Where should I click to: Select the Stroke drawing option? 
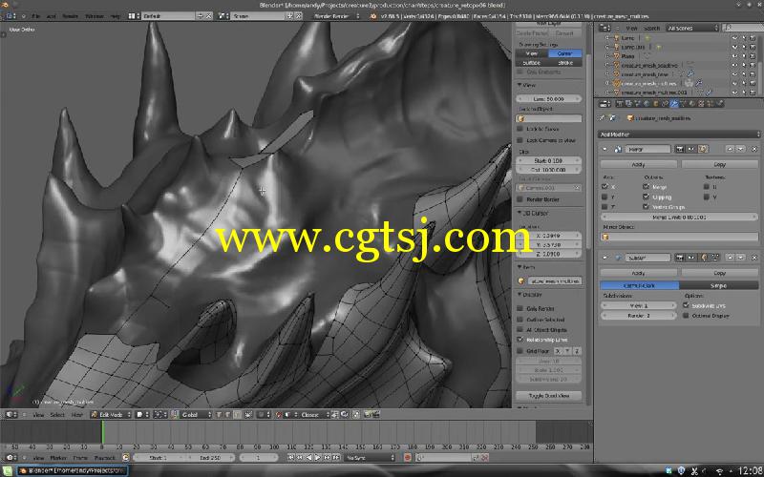[x=565, y=63]
